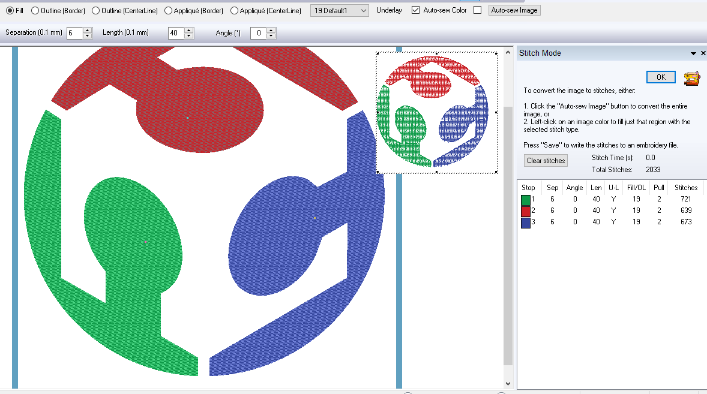Click the Length value field
Viewport: 707px width, 394px height.
click(x=176, y=33)
